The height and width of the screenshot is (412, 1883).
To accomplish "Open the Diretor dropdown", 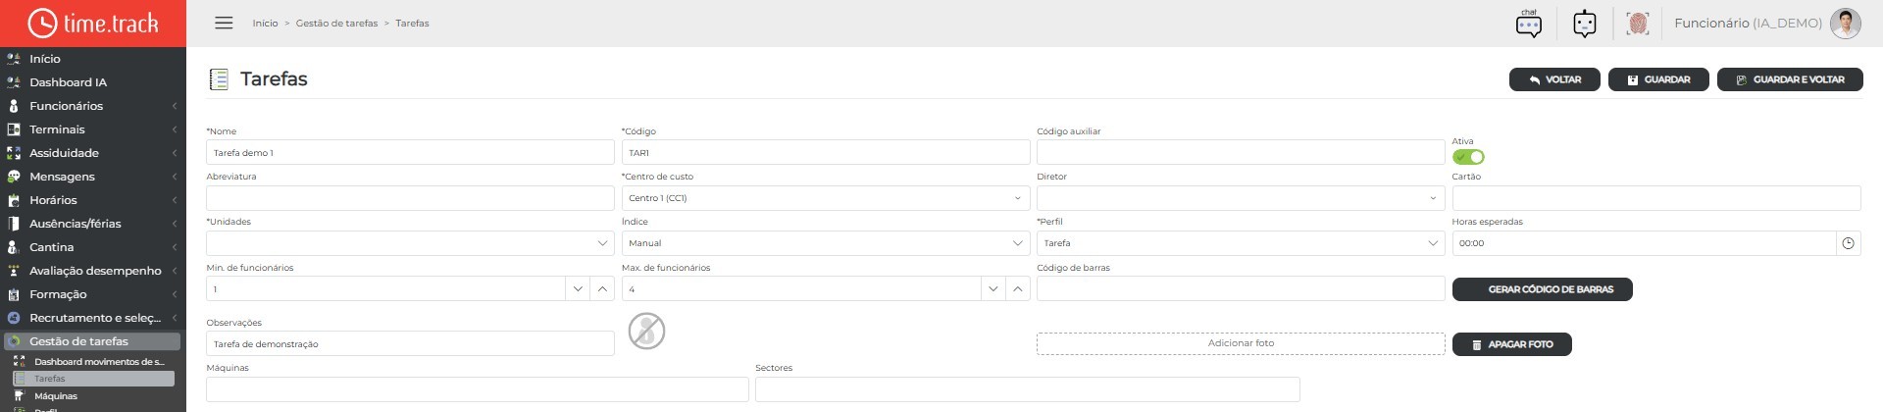I will pos(1241,198).
